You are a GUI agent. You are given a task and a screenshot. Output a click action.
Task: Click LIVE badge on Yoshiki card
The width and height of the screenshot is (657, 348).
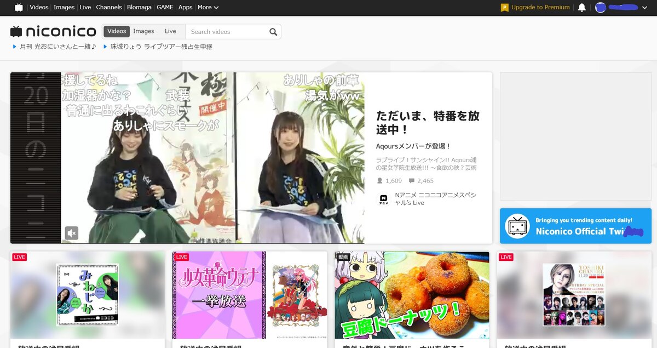click(x=506, y=257)
